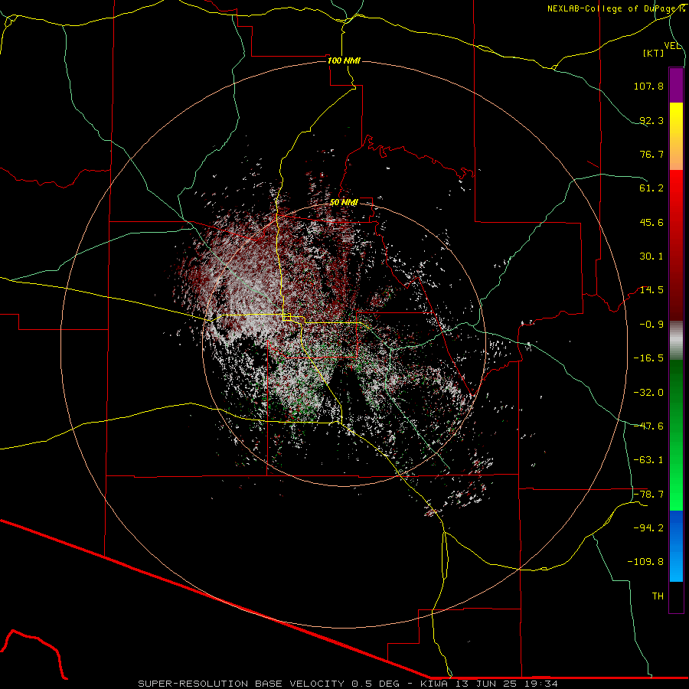The height and width of the screenshot is (689, 689).
Task: Click the -47.6 legend value
Action: click(648, 426)
